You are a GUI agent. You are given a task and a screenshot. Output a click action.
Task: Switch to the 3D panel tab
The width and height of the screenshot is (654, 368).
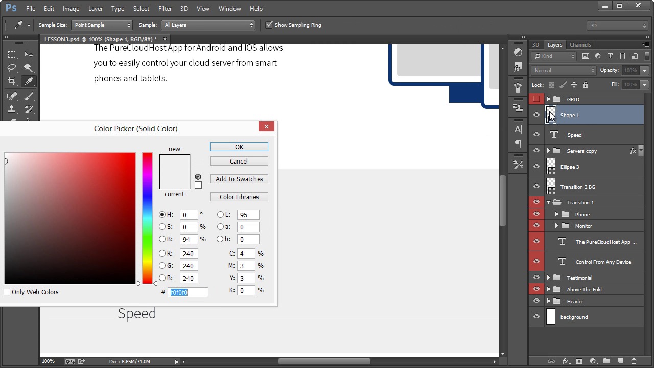(535, 45)
